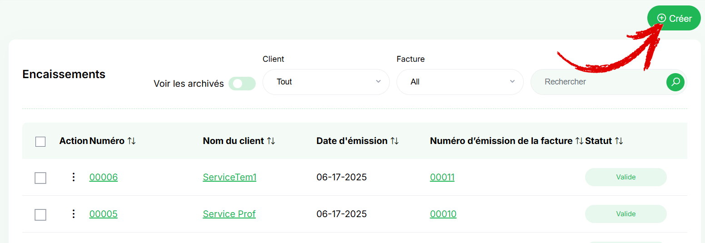This screenshot has width=705, height=243.
Task: Open the ServiceTem1 client link
Action: pos(229,177)
